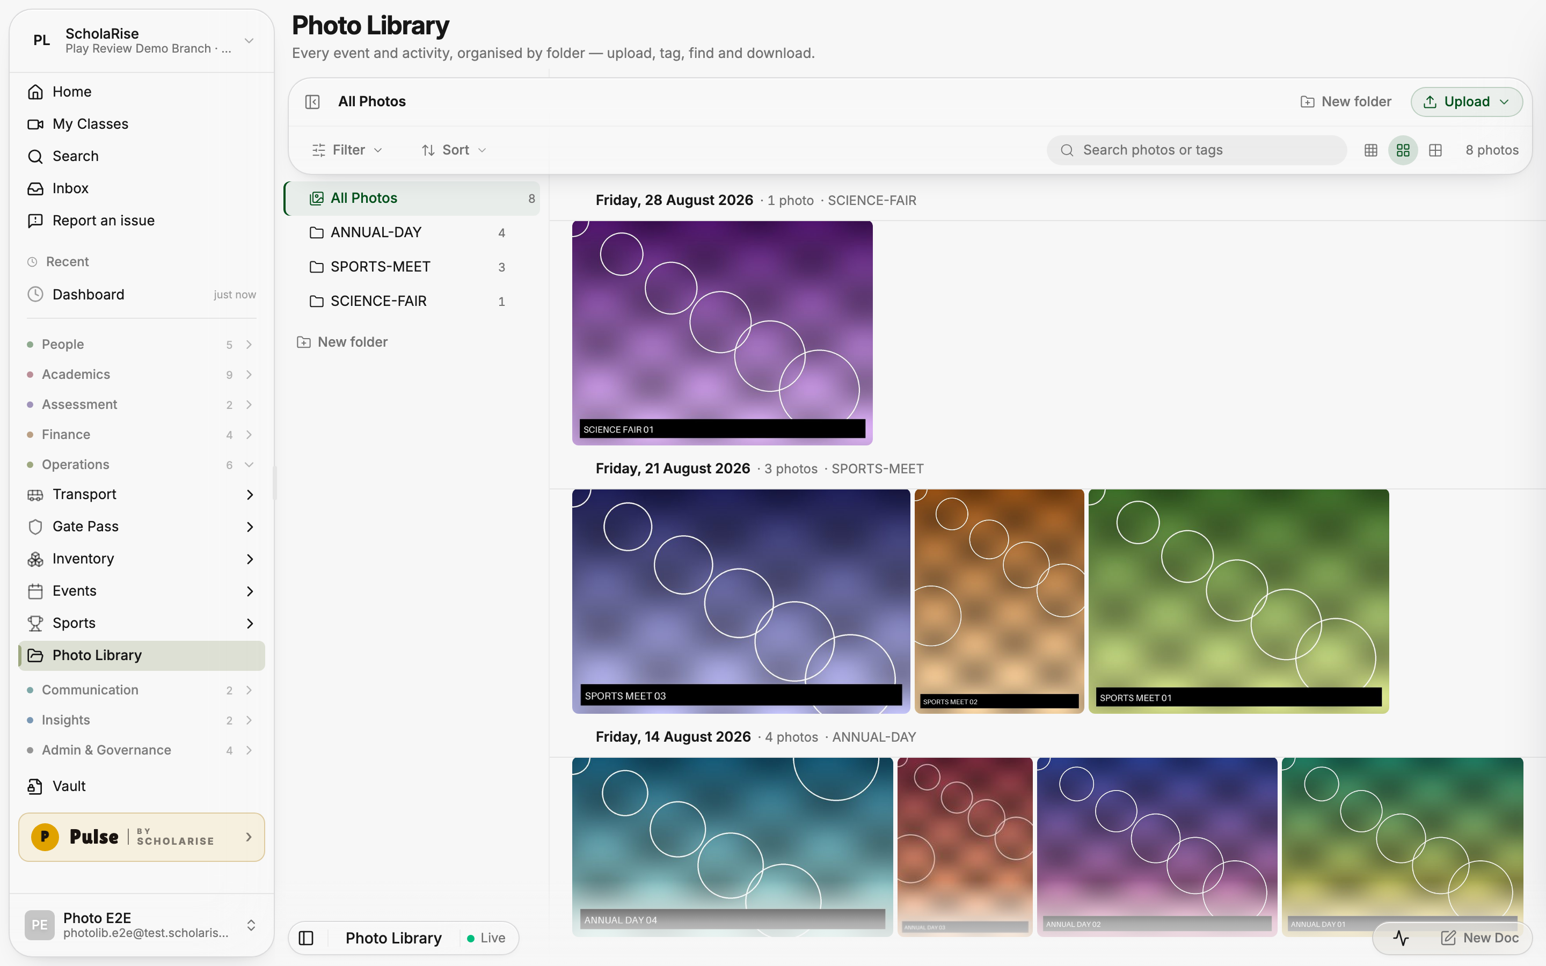
Task: Select the medium grid view icon
Action: pos(1403,150)
